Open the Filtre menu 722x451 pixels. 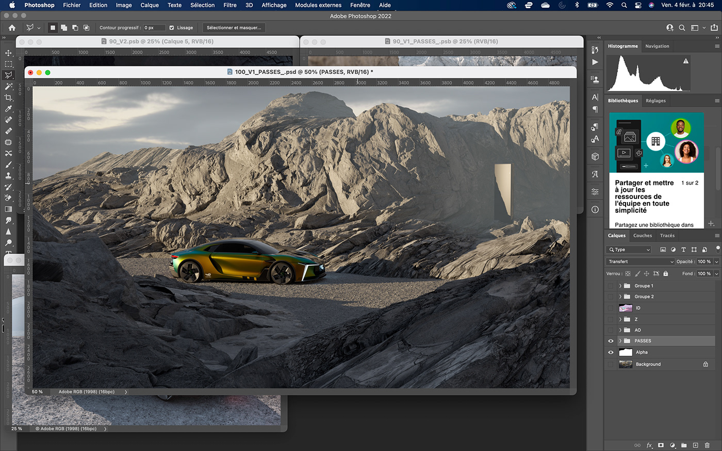[229, 5]
